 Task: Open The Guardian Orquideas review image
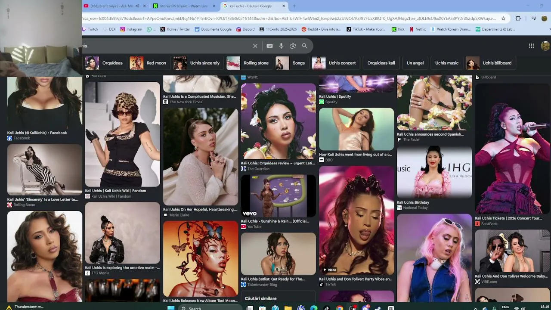point(278,121)
